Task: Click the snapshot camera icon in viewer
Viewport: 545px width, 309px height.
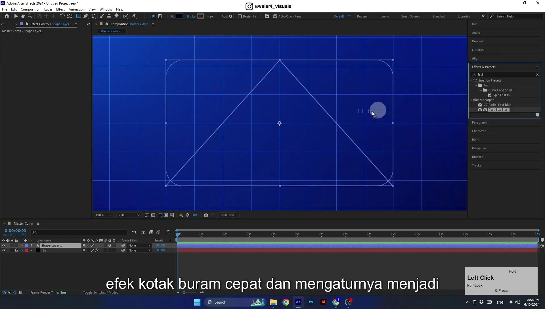Action: pyautogui.click(x=206, y=215)
